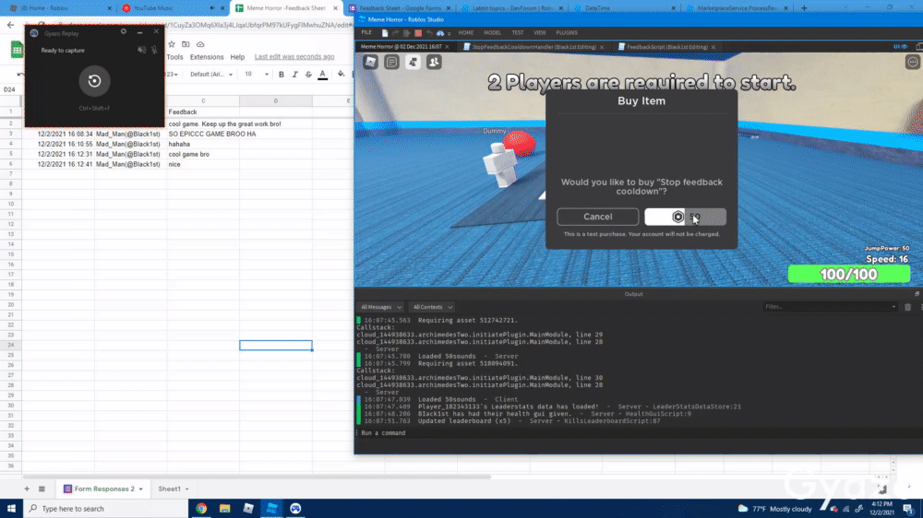Toggle microphone mute in Gyazo Replay
923x518 pixels.
[154, 51]
